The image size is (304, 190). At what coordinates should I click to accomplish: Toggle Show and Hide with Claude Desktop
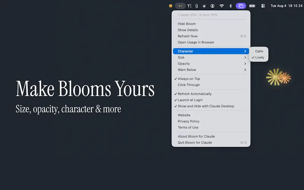pos(211,106)
